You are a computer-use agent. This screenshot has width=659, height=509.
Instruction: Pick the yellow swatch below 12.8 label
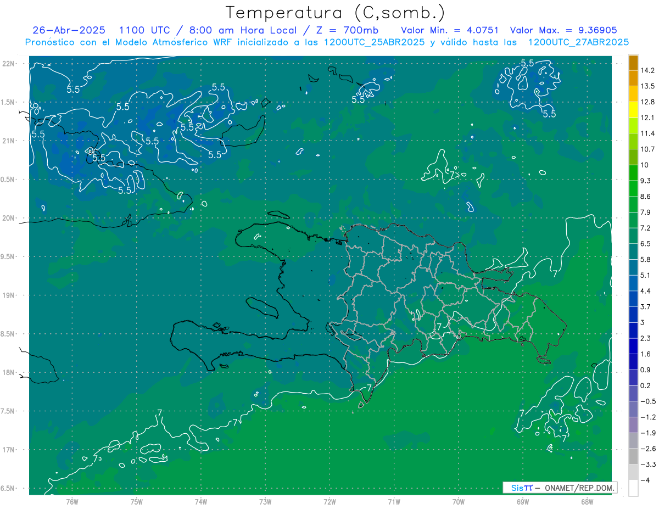tap(633, 110)
